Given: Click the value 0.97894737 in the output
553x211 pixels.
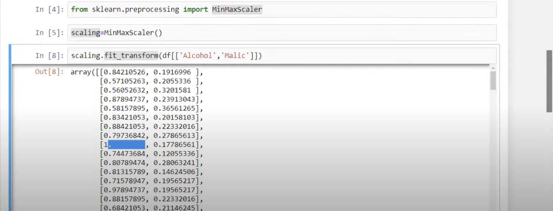Looking at the screenshot, I should point(124,190).
